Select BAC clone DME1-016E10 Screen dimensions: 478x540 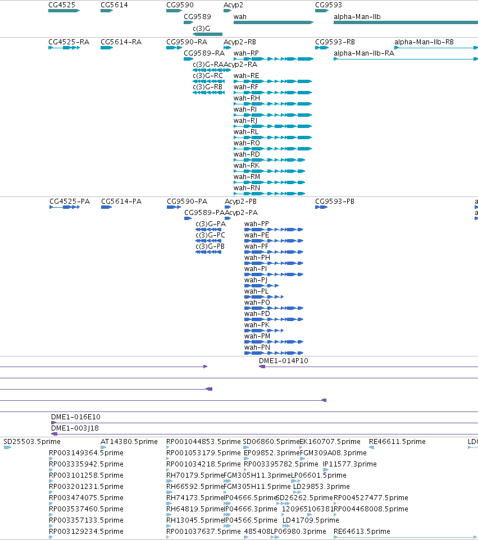pos(265,423)
